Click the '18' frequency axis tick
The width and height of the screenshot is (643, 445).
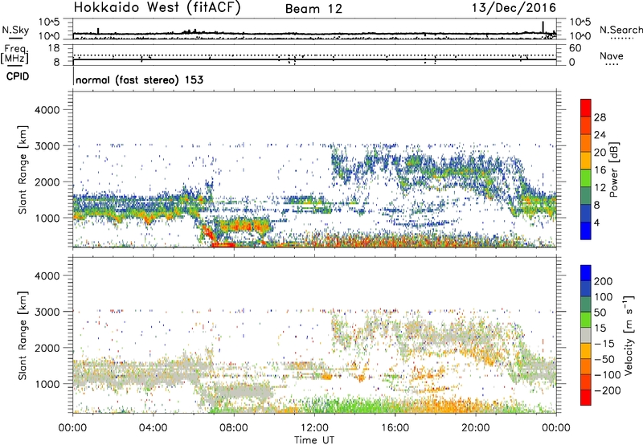pos(54,48)
